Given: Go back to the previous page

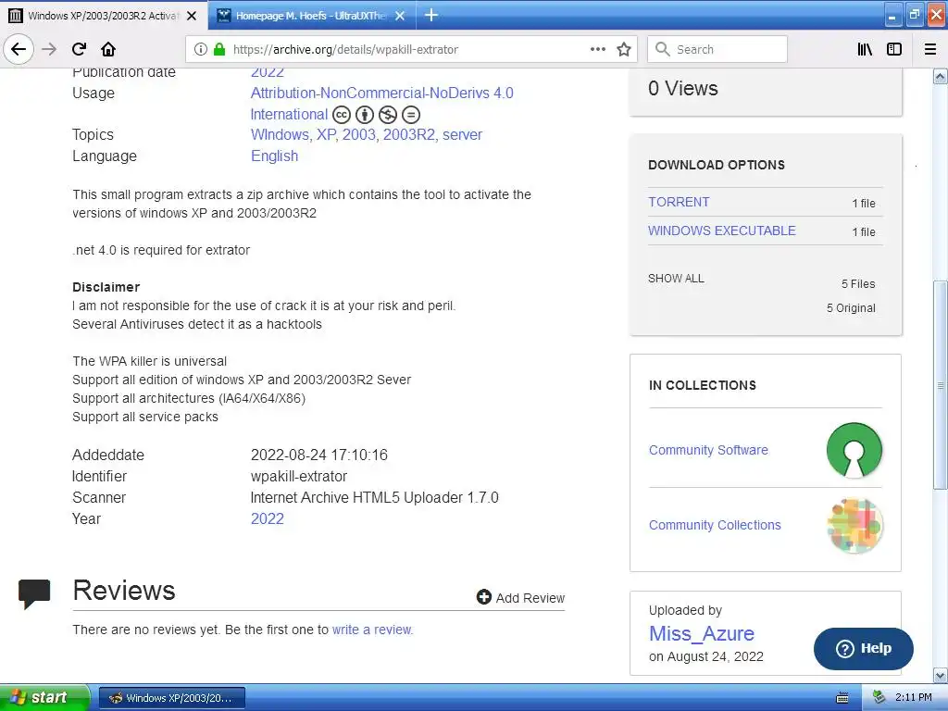Looking at the screenshot, I should [x=19, y=49].
